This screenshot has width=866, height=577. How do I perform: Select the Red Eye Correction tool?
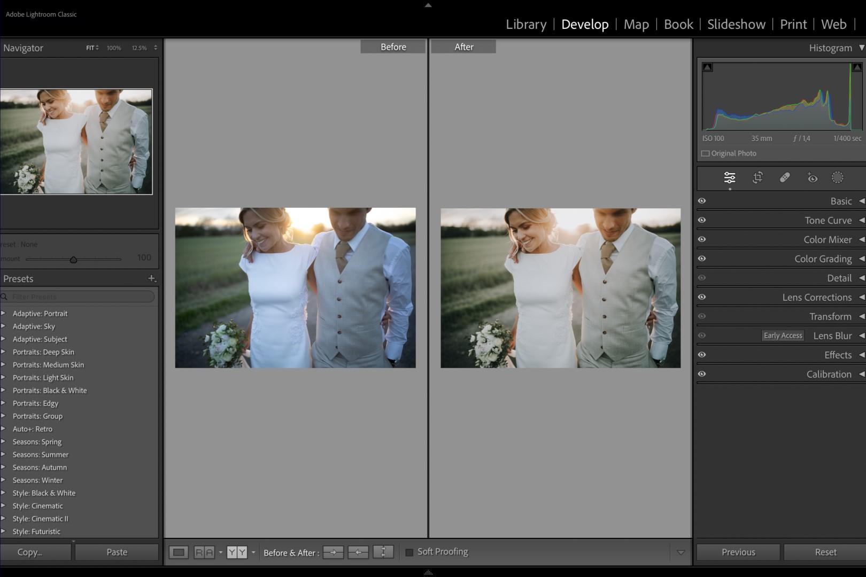tap(812, 177)
